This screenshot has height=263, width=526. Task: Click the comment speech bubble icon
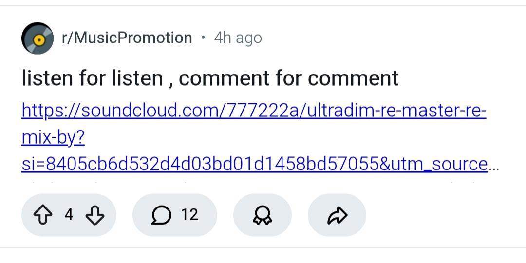(161, 215)
